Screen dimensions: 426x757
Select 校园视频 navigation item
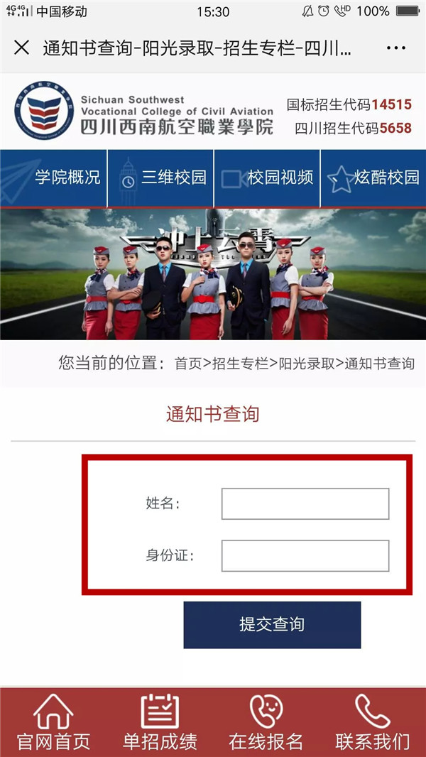(280, 178)
